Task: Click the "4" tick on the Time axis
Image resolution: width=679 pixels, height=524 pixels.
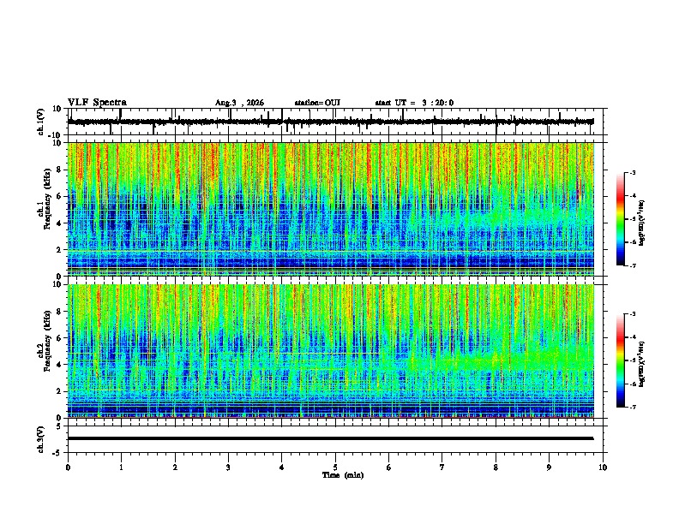Action: coord(282,467)
